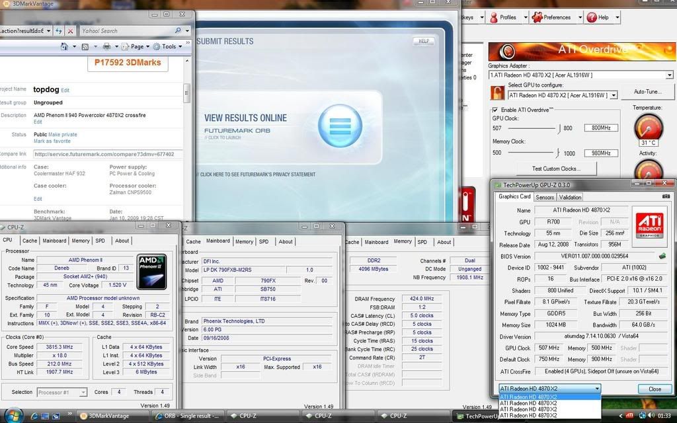Screen dimensions: 677x423
Task: Click the Switch Between Windows Quick Launch icon
Action: 56,416
